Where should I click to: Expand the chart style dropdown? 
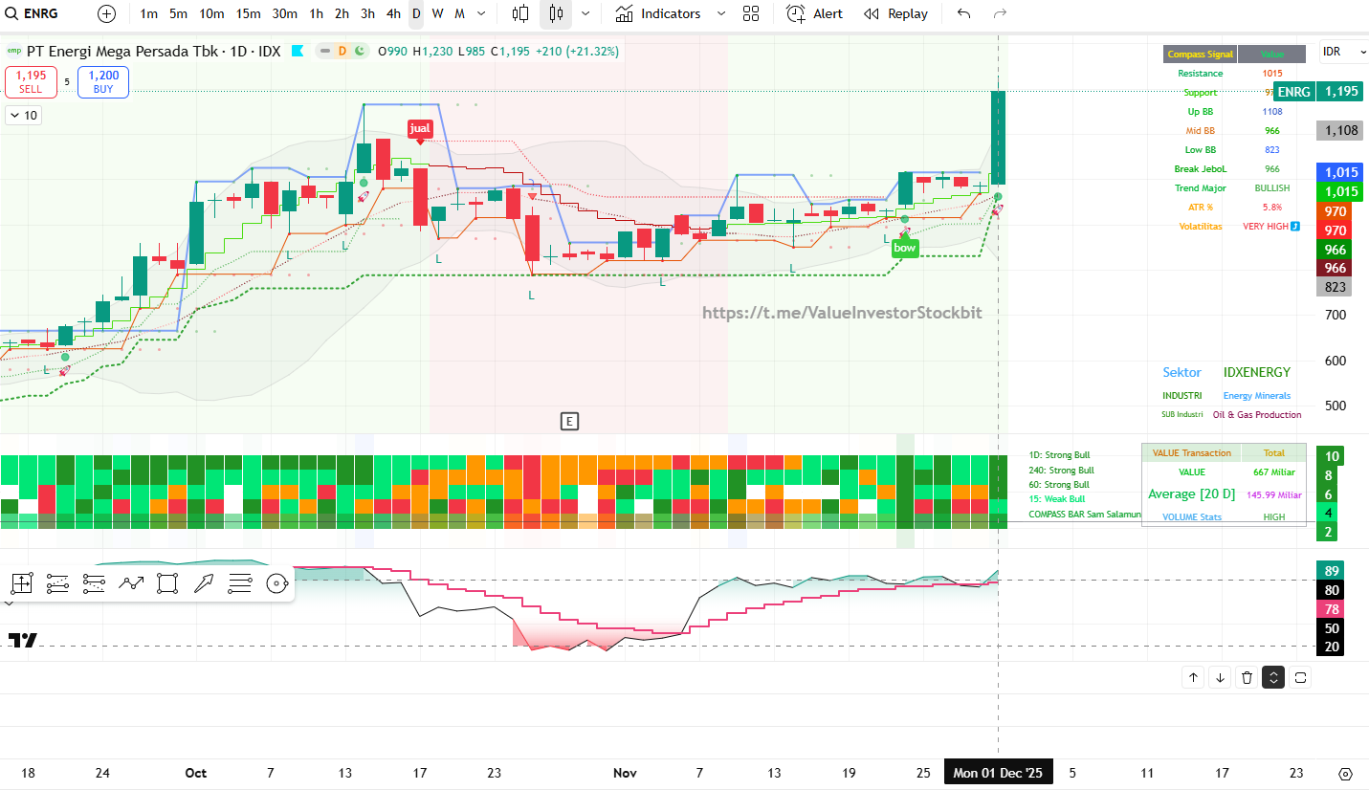[585, 13]
